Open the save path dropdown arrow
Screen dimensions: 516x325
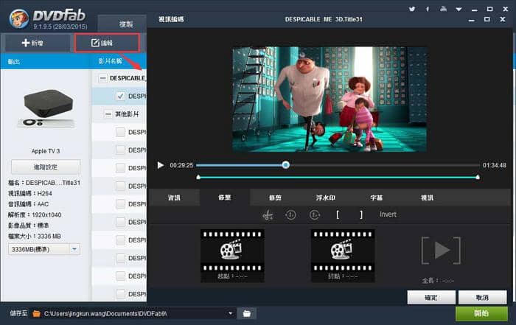tap(230, 313)
